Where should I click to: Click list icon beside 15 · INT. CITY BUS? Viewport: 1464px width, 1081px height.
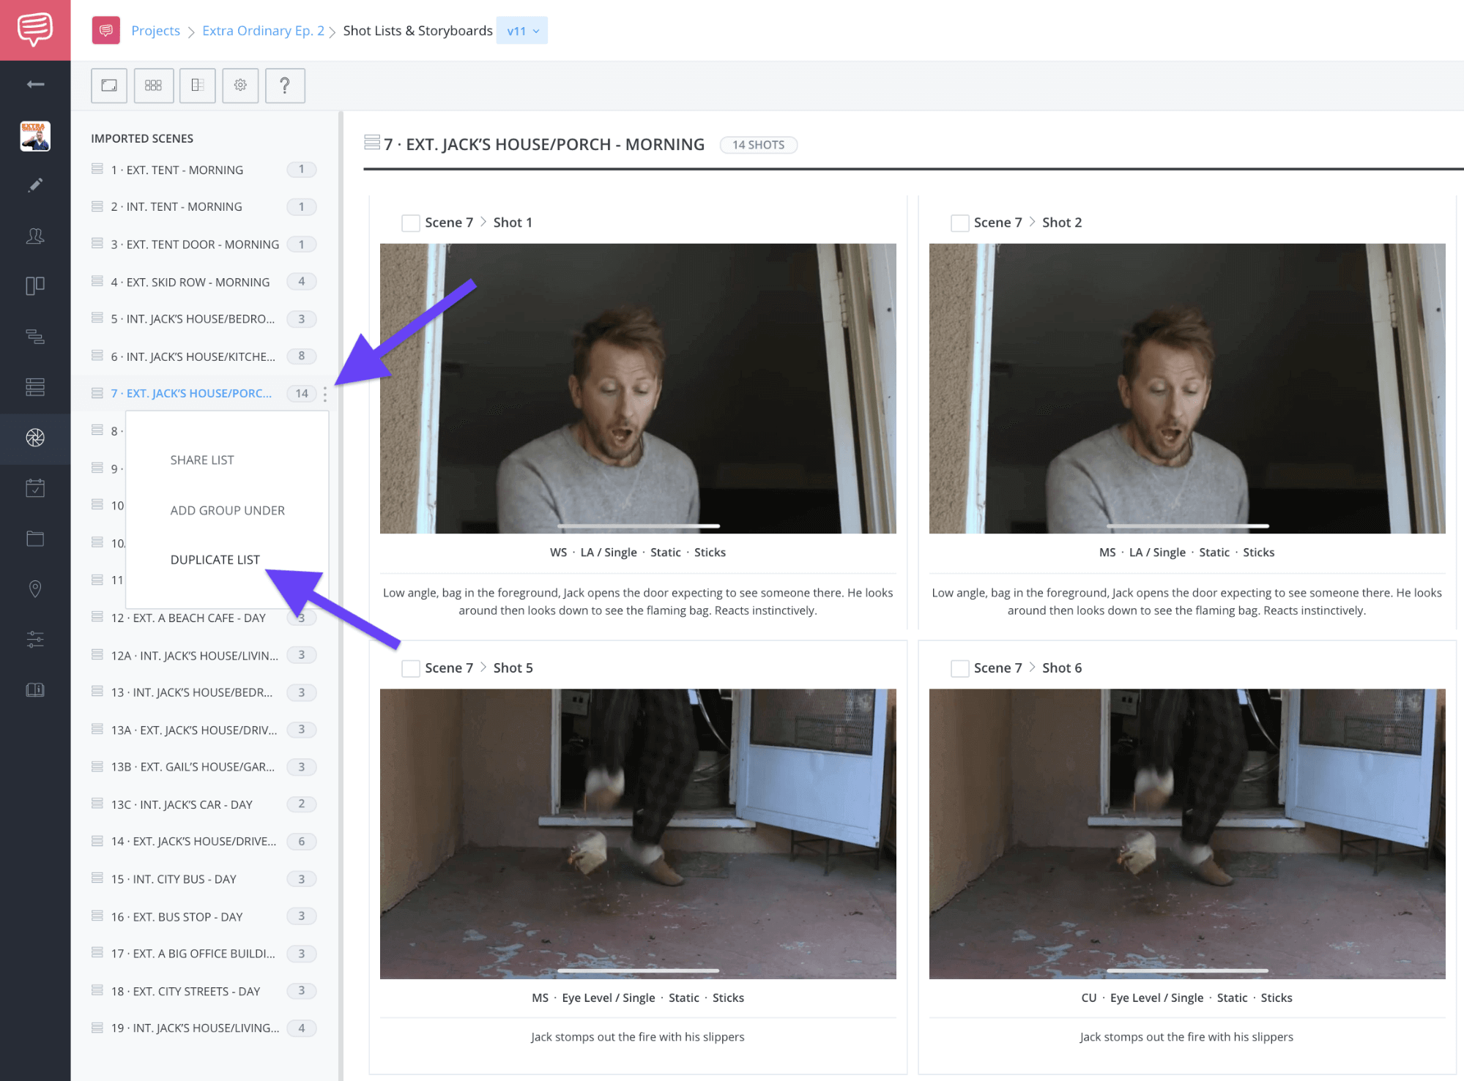coord(97,878)
